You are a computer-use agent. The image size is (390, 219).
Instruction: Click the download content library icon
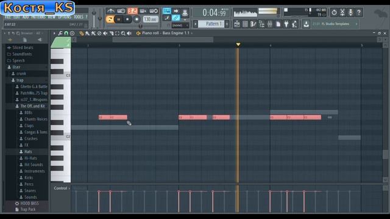(306, 24)
